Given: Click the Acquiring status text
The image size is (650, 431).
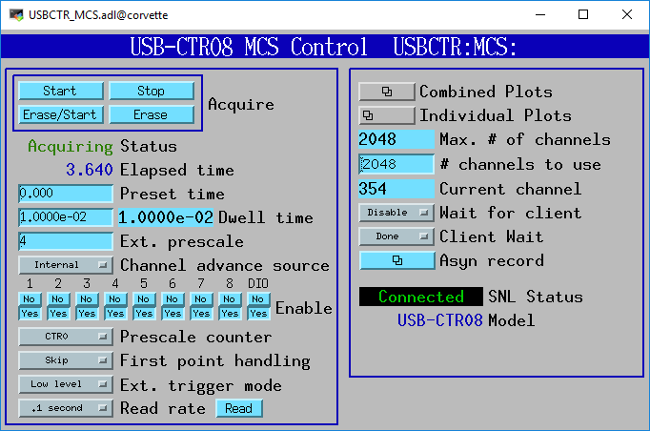Looking at the screenshot, I should 71,147.
